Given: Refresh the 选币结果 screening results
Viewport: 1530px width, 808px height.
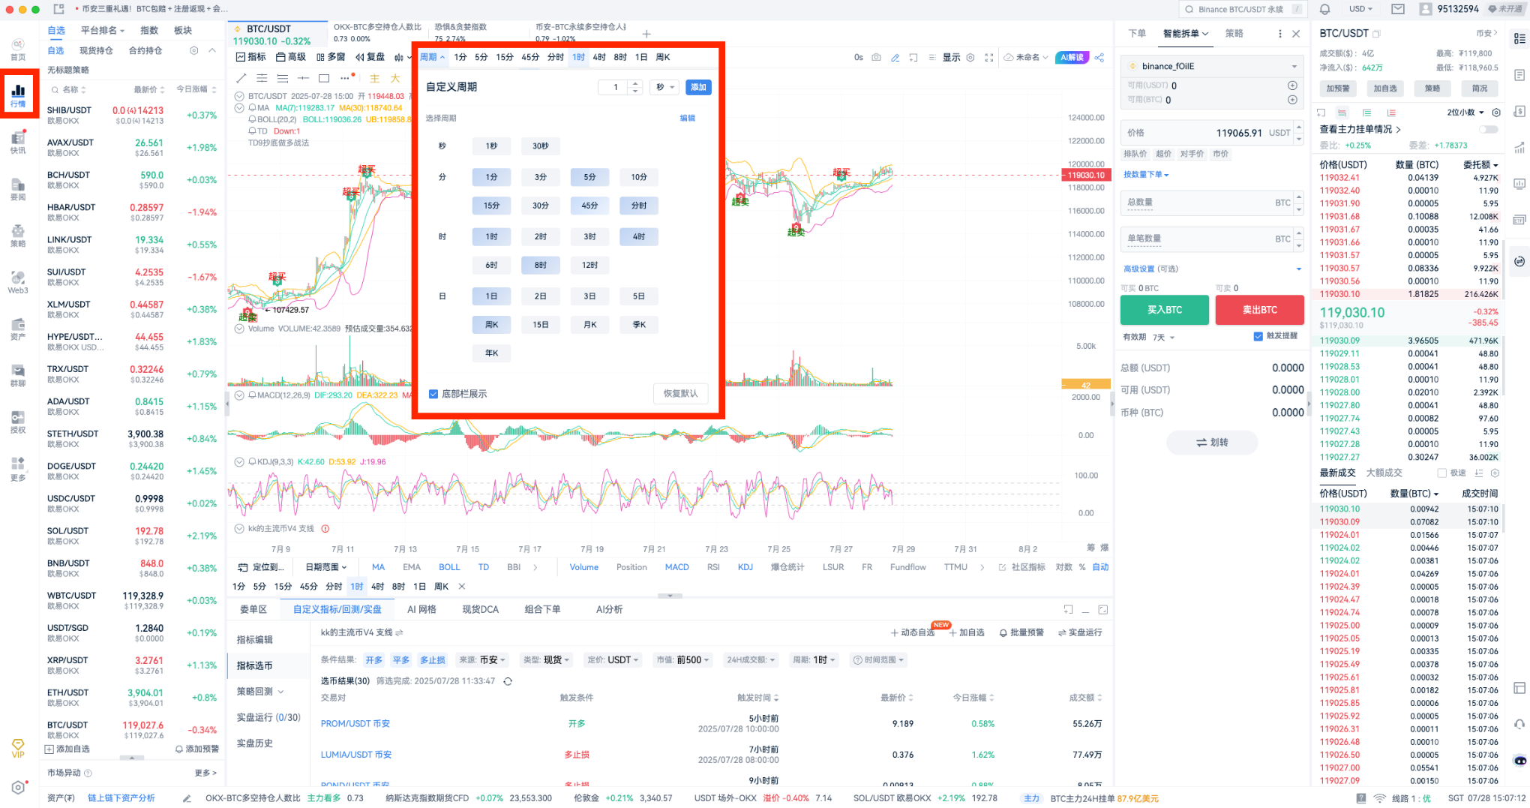Looking at the screenshot, I should tap(508, 681).
